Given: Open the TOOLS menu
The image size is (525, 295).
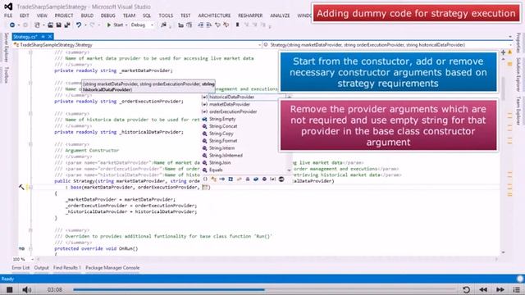Looking at the screenshot, I should point(166,16).
